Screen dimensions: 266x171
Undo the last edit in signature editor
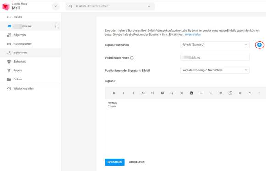249,93
